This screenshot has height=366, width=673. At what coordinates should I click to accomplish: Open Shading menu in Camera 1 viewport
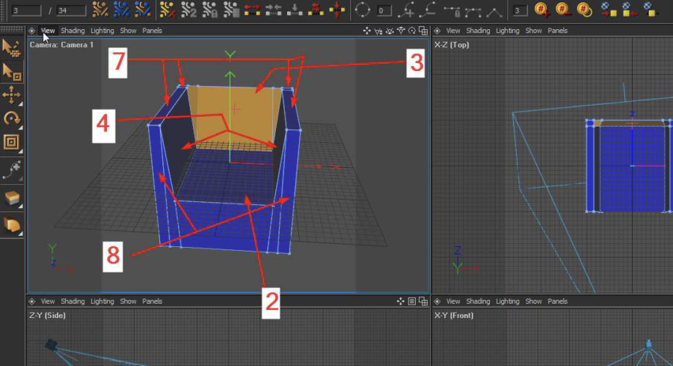(73, 31)
